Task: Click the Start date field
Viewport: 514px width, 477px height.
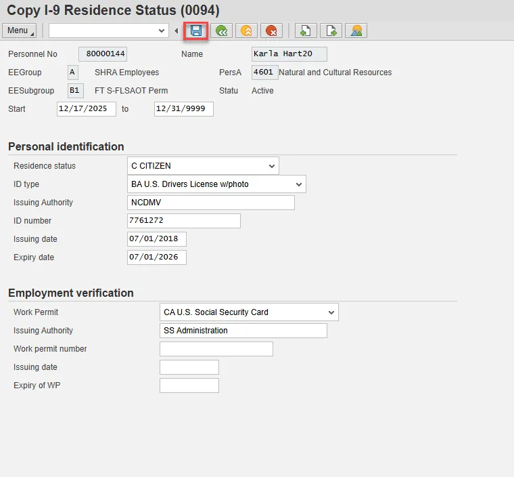Action: pyautogui.click(x=87, y=109)
